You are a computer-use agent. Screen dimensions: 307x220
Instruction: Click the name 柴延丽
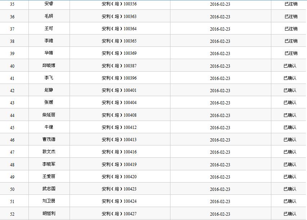(49, 115)
